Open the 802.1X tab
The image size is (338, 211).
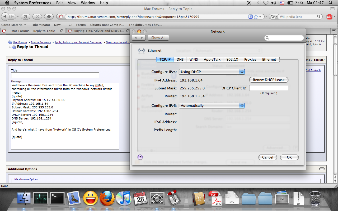[x=232, y=59]
